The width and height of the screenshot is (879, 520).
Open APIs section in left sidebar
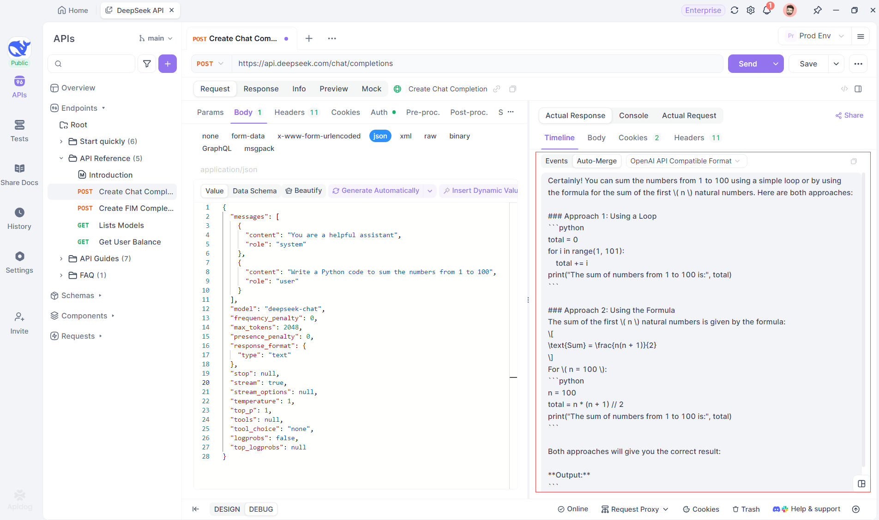point(19,87)
